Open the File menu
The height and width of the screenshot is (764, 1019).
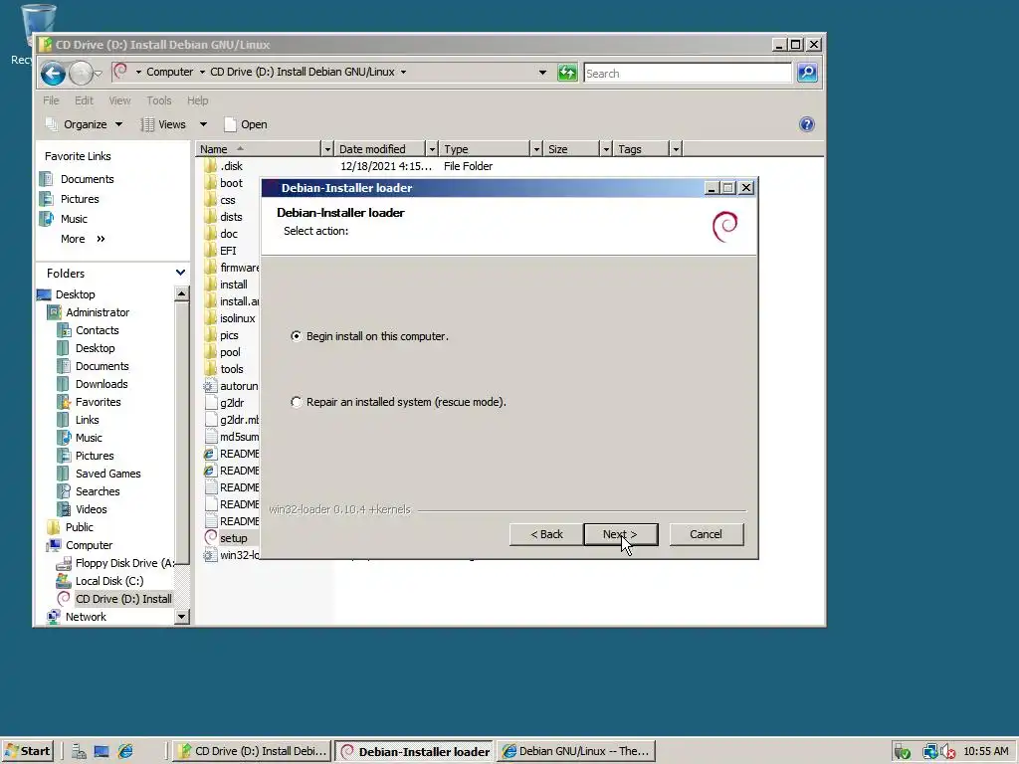(51, 100)
